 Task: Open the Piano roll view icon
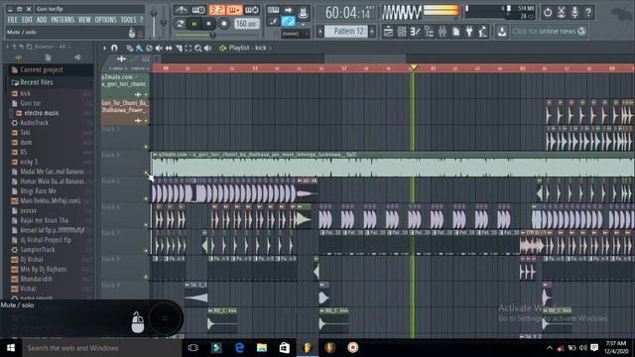tap(415, 31)
